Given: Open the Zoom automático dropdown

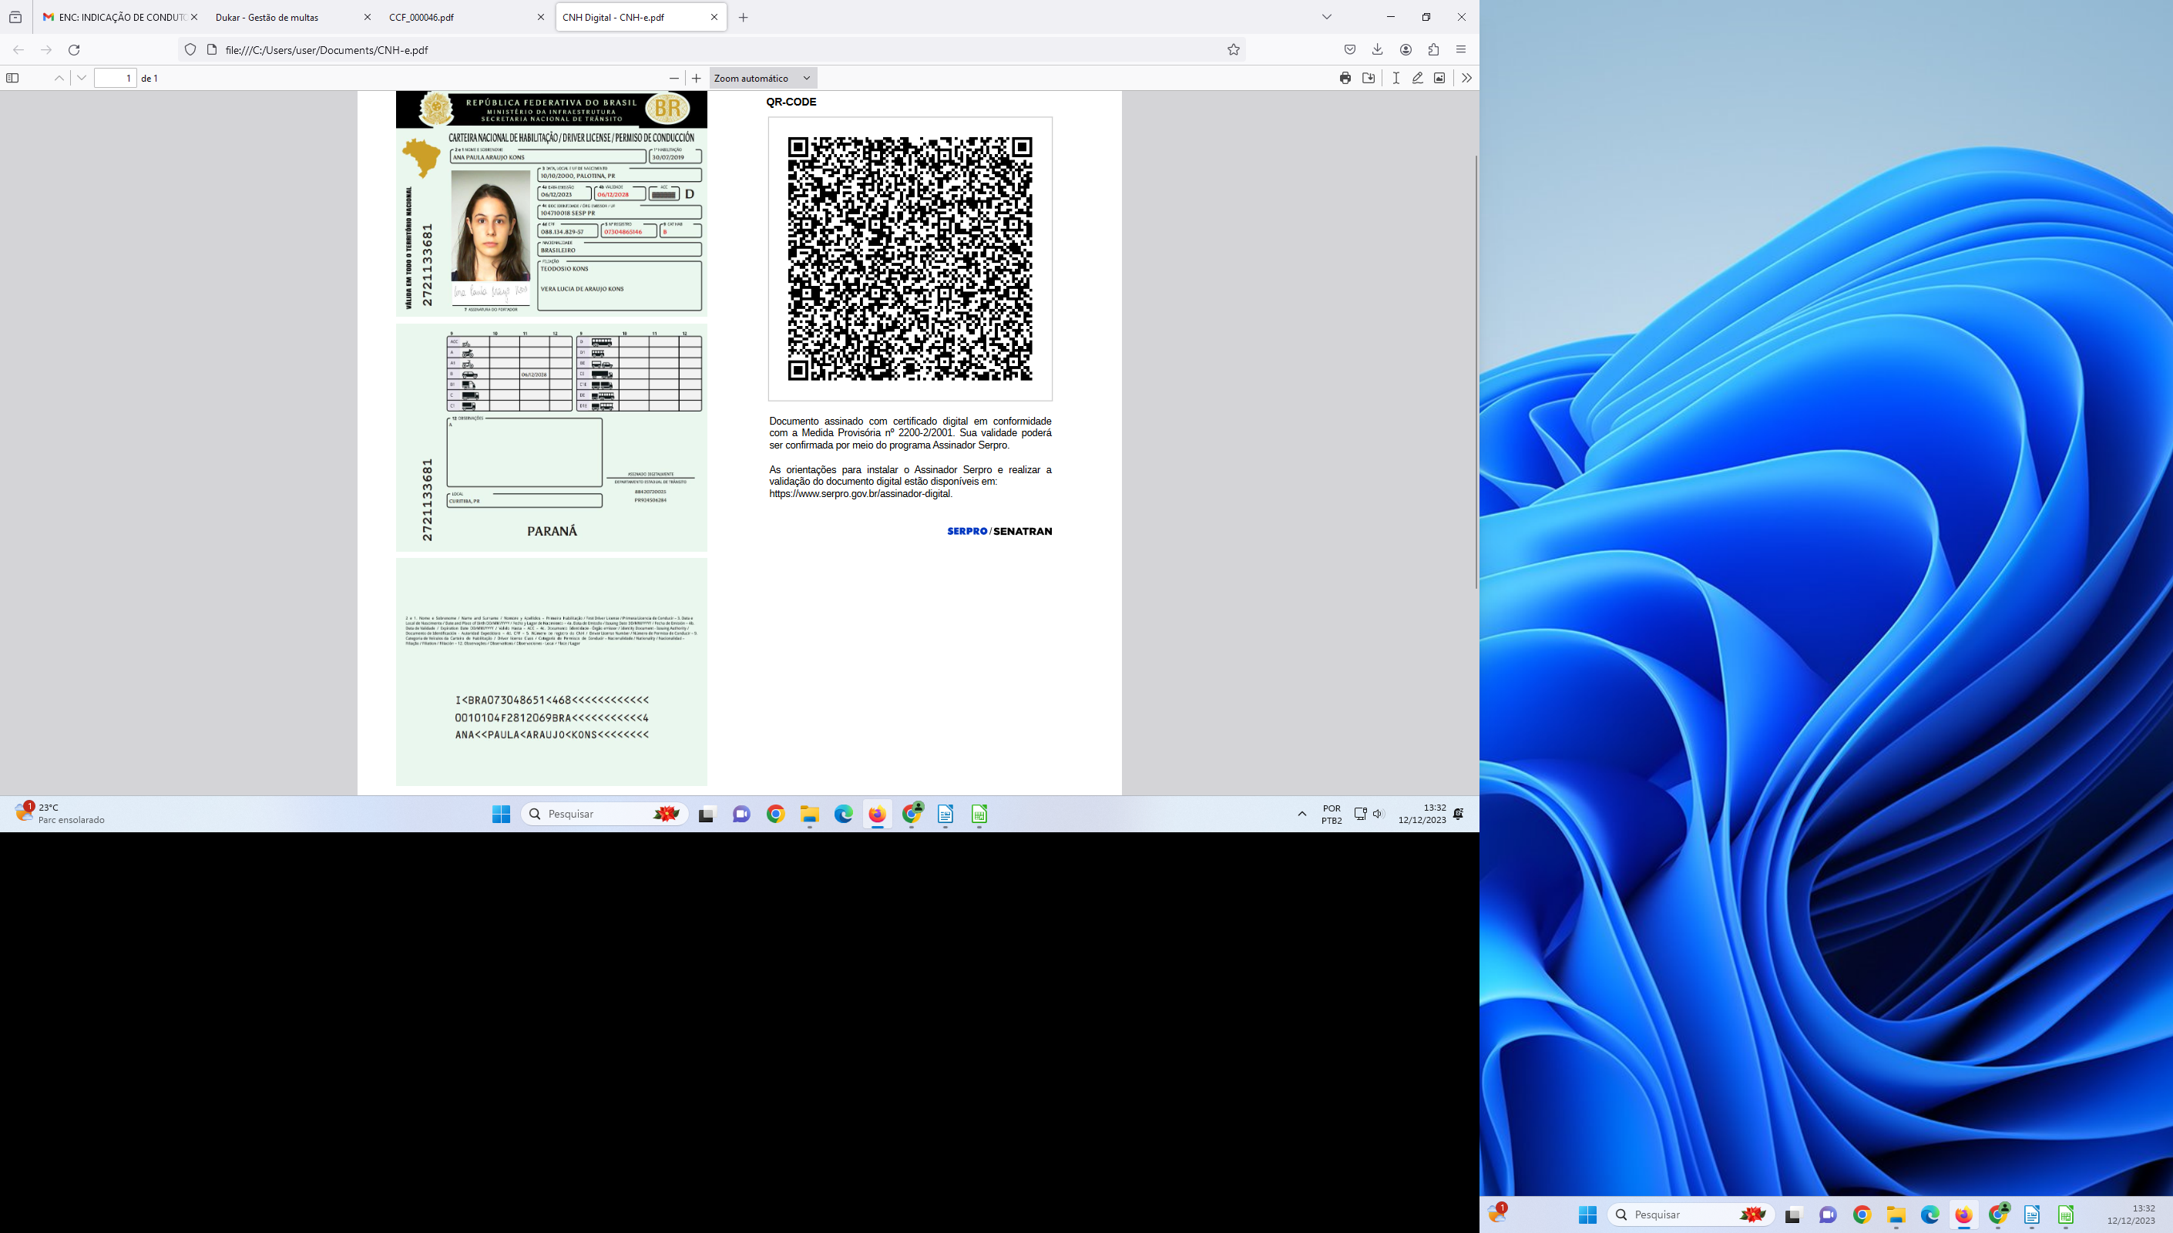Looking at the screenshot, I should click(763, 78).
